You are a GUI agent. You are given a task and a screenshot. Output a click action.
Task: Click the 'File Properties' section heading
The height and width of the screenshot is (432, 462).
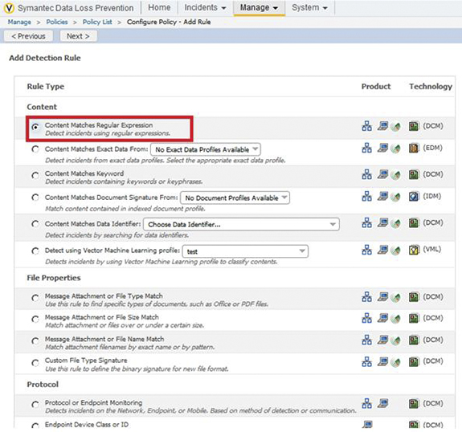54,278
